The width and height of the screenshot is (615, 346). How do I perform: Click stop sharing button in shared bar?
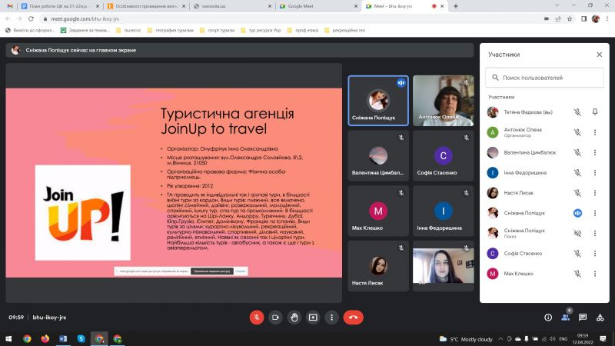click(x=212, y=271)
